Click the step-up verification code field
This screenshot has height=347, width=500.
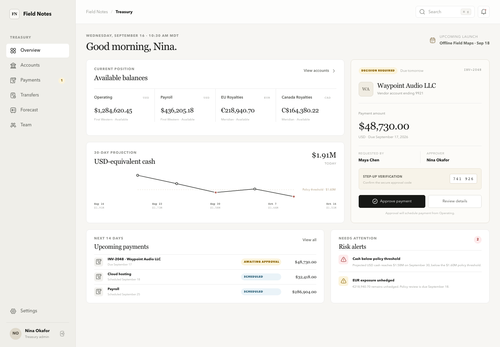(x=463, y=179)
